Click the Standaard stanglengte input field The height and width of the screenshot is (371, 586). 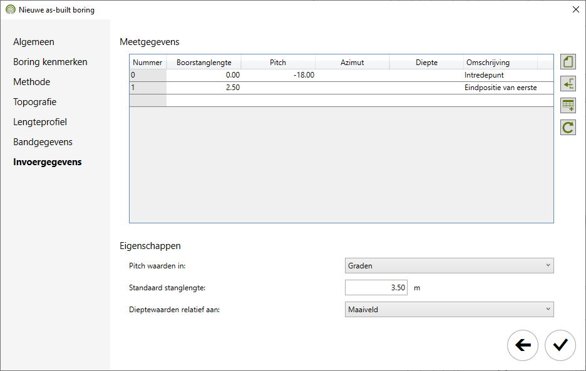376,288
